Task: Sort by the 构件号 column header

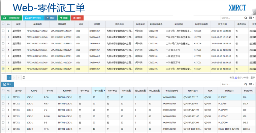Action: pyautogui.click(x=34, y=91)
